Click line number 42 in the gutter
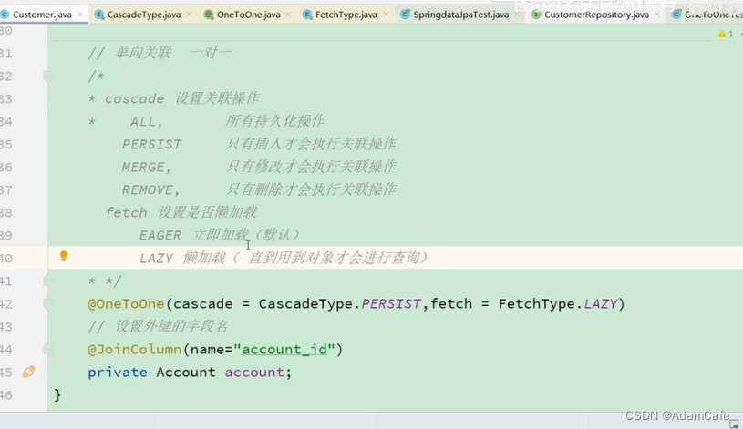743x429 pixels. point(6,303)
